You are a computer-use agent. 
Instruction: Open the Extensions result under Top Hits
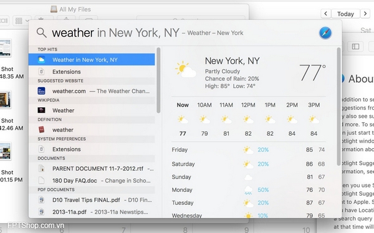point(92,72)
